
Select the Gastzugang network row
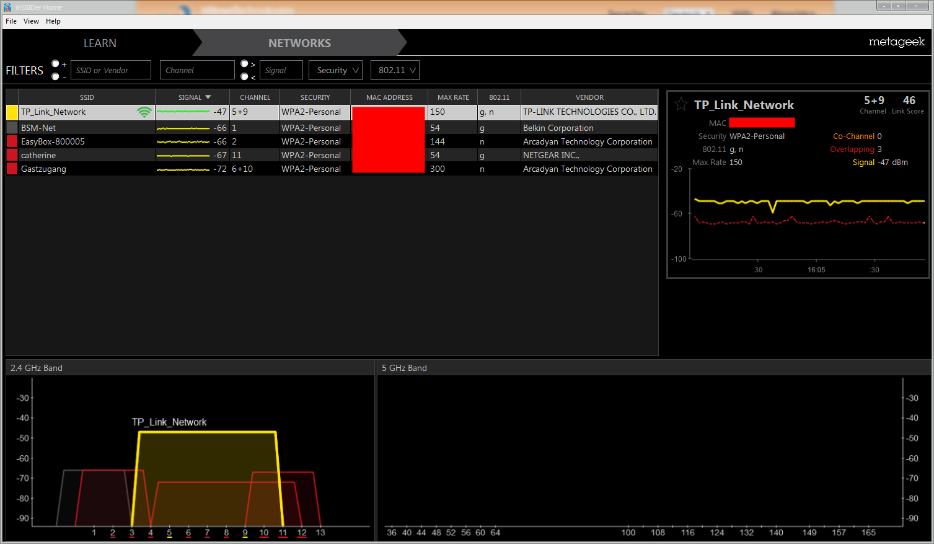coord(332,169)
